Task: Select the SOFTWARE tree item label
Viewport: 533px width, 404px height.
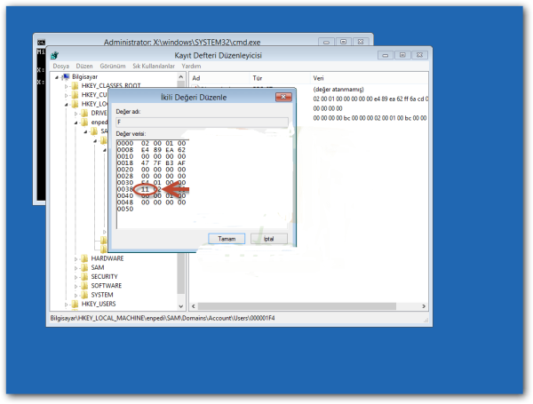Action: [106, 285]
